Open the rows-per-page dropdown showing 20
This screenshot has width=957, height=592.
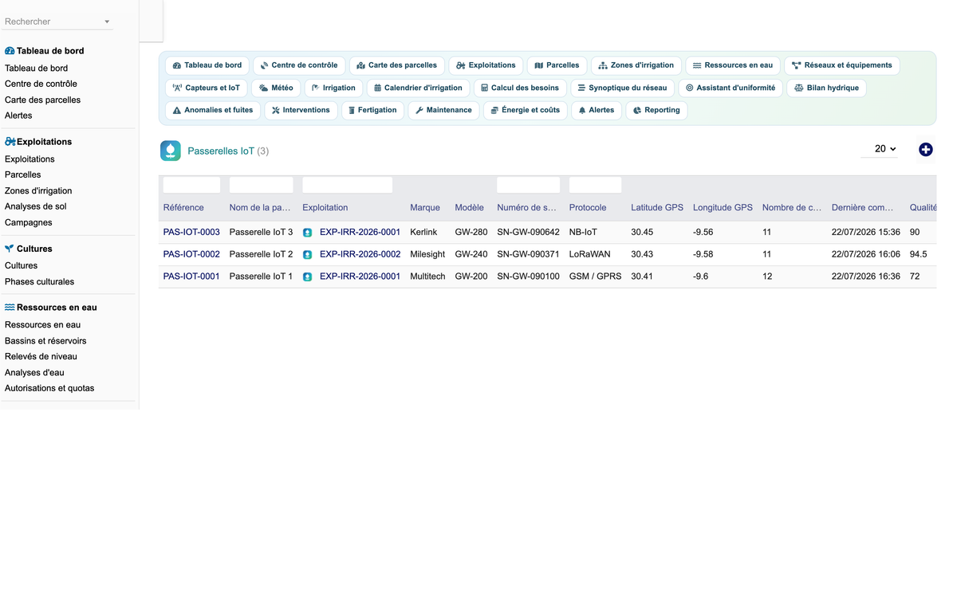[x=880, y=149]
